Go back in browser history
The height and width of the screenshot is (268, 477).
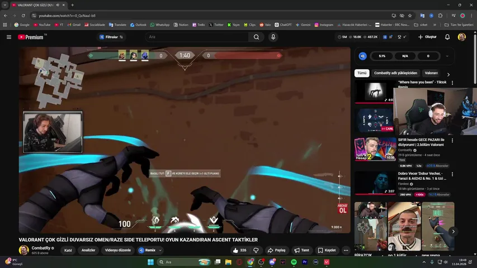6,16
